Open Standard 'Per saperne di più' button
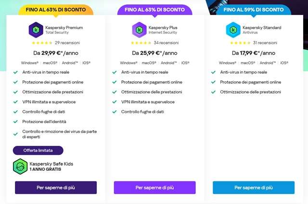Viewport: 308px width, 204px height. pos(254,188)
